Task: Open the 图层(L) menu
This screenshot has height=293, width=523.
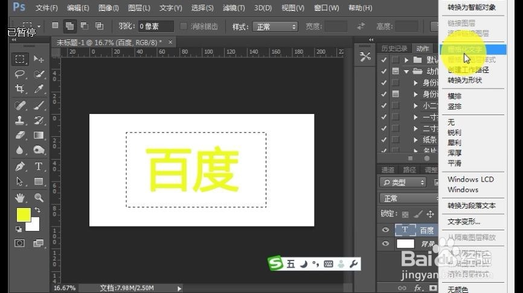Action: (x=139, y=8)
